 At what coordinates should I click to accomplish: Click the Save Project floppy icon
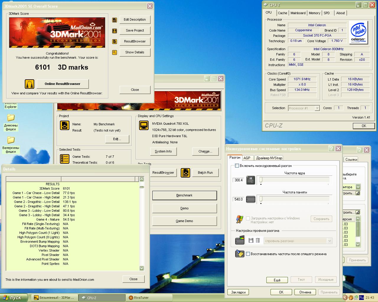[x=115, y=31]
